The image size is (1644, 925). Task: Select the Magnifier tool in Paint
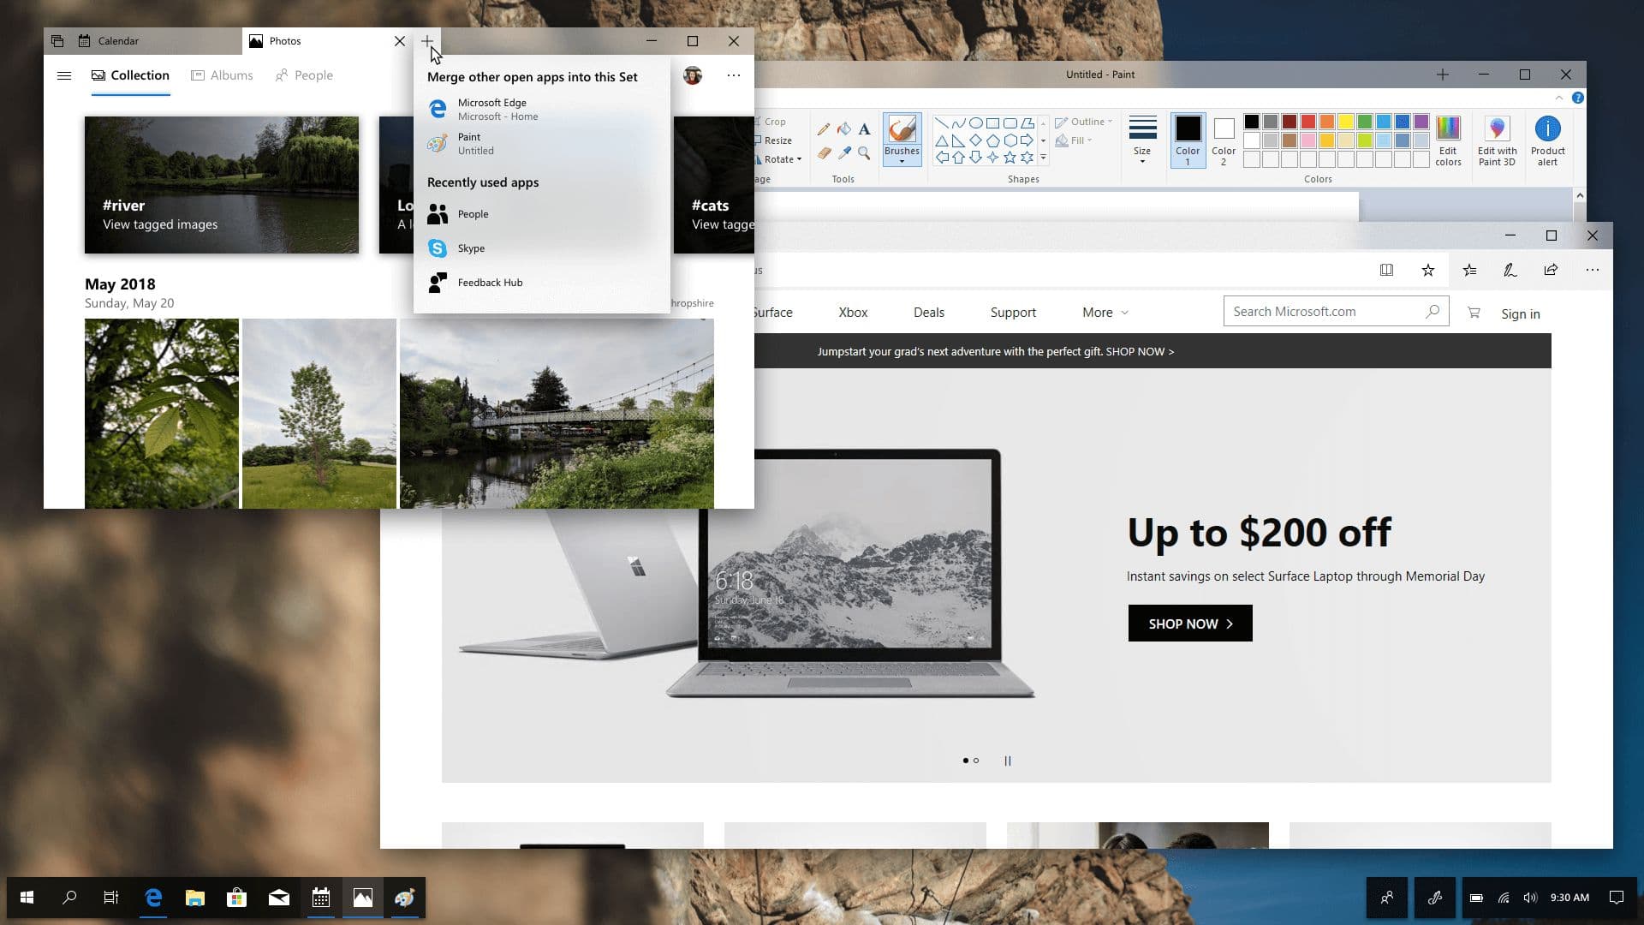pyautogui.click(x=864, y=153)
